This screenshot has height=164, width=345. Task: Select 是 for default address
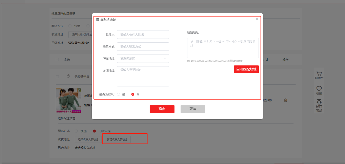[x=119, y=94]
